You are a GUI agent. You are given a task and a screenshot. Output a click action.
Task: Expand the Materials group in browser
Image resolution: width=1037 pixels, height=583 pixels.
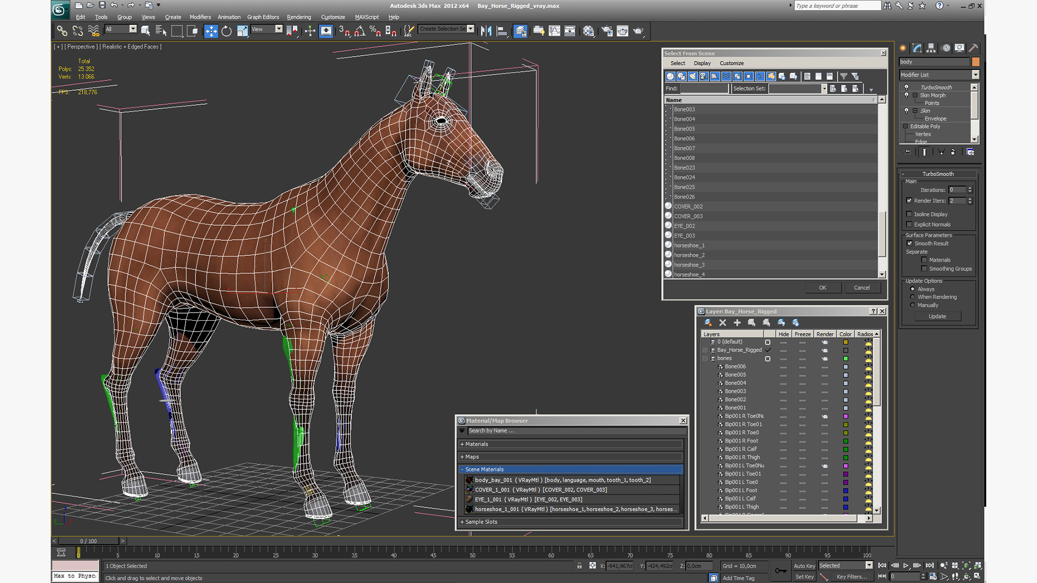pyautogui.click(x=462, y=444)
